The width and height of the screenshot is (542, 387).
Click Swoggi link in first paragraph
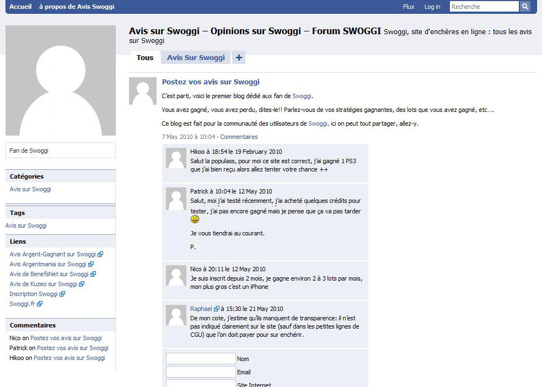point(302,96)
